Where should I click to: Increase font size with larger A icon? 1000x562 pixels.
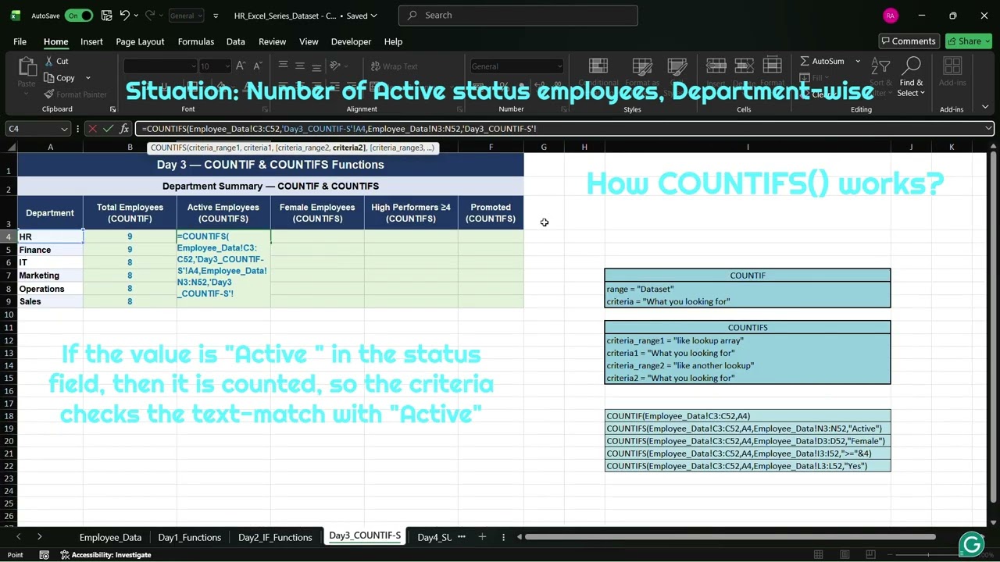point(241,66)
